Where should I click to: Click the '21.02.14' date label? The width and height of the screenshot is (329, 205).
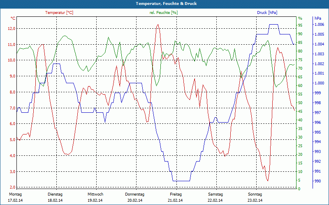pos(175,200)
